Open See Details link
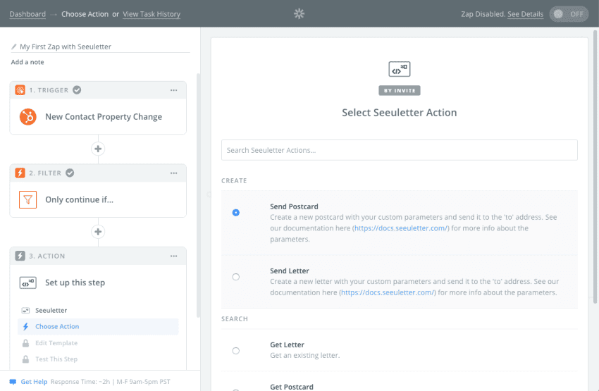Screen dimensions: 599x391 coord(525,14)
